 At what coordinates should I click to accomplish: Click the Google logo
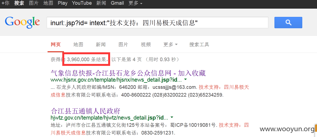click(x=23, y=22)
